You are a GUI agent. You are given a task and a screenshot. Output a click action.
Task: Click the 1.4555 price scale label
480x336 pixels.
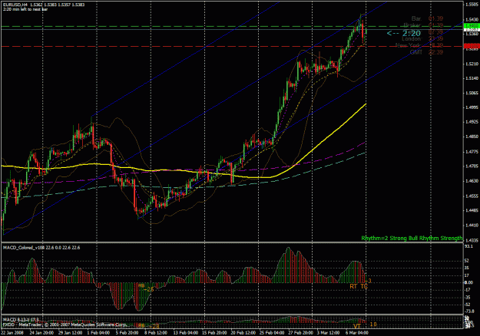[472, 196]
